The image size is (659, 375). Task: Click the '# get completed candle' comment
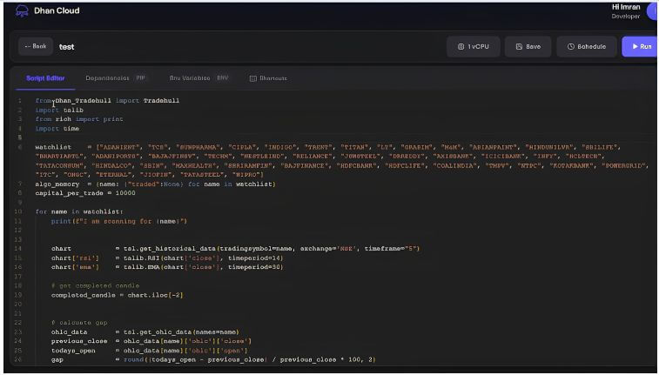pos(95,286)
